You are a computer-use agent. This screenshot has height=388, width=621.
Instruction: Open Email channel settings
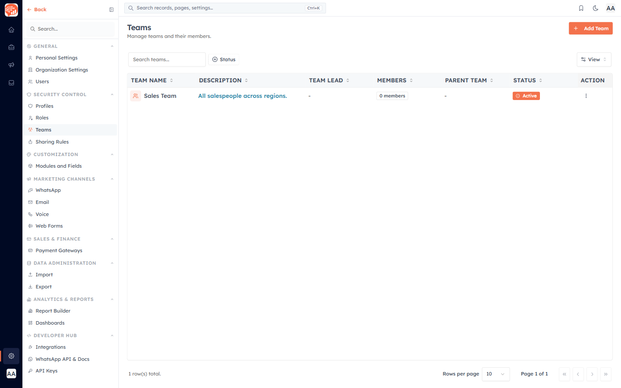pos(70,202)
